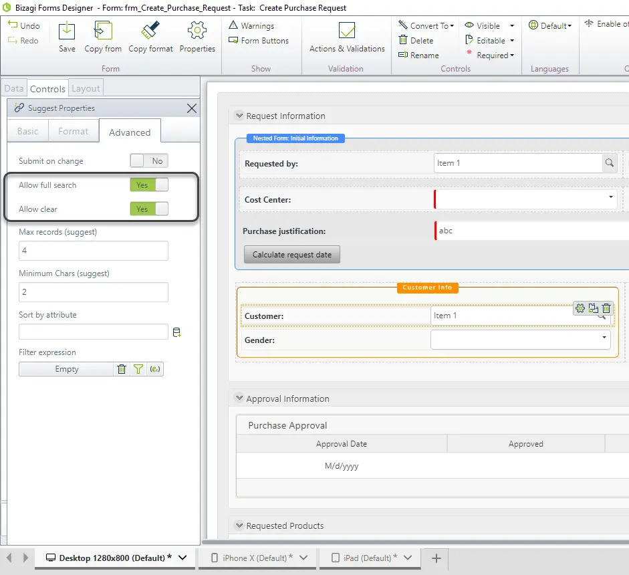Open Format properties tab
Image resolution: width=629 pixels, height=575 pixels.
coord(73,131)
